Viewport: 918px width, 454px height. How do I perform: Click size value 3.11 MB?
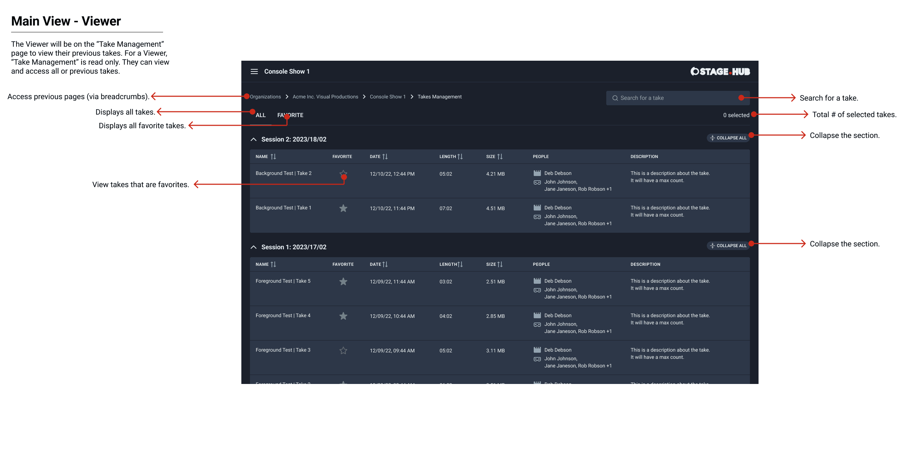pyautogui.click(x=496, y=351)
